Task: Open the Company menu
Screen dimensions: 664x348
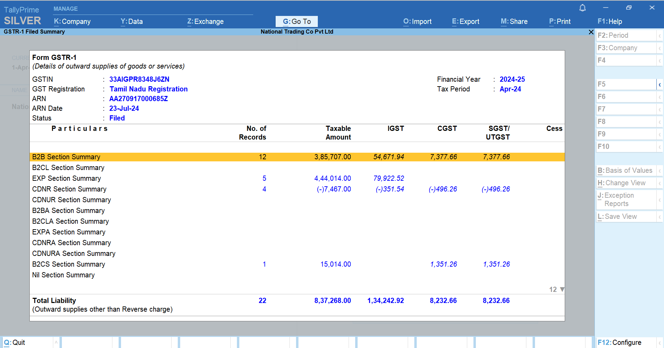Action: [x=72, y=21]
